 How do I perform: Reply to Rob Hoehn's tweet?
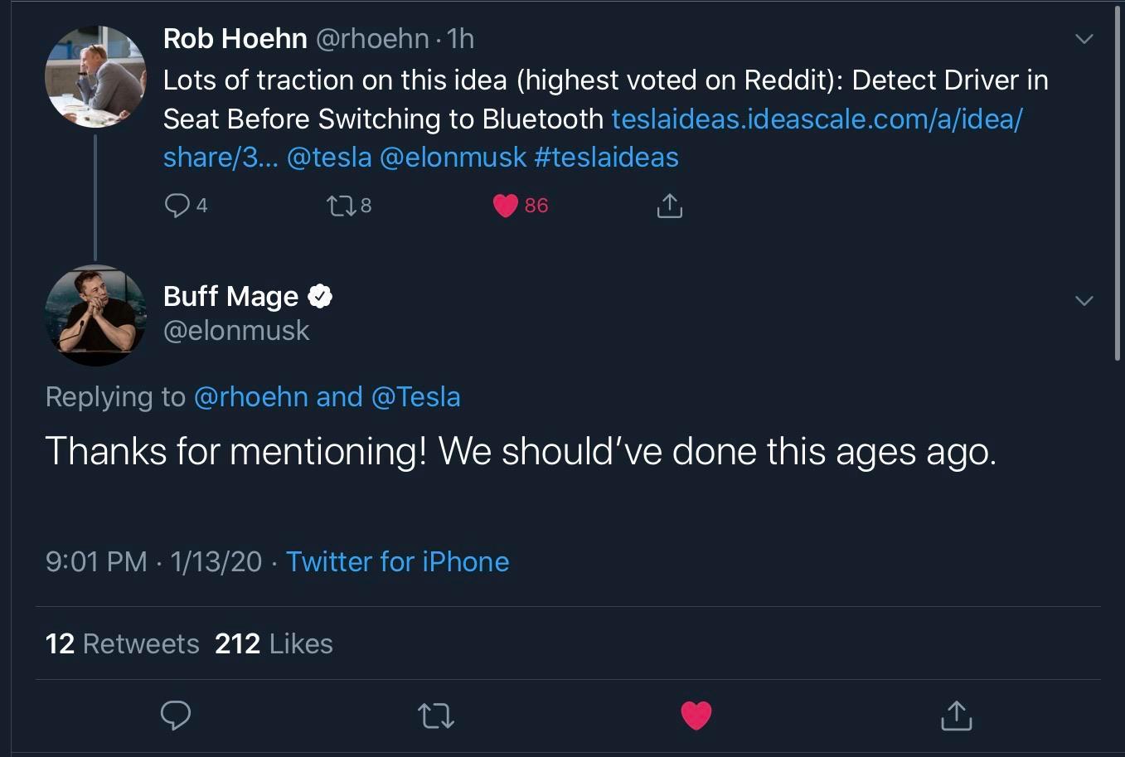click(x=177, y=205)
